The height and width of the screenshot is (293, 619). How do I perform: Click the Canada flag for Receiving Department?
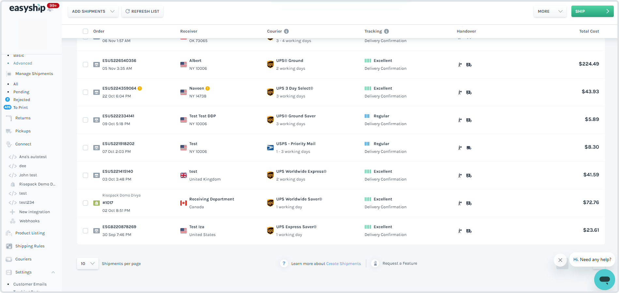click(184, 203)
